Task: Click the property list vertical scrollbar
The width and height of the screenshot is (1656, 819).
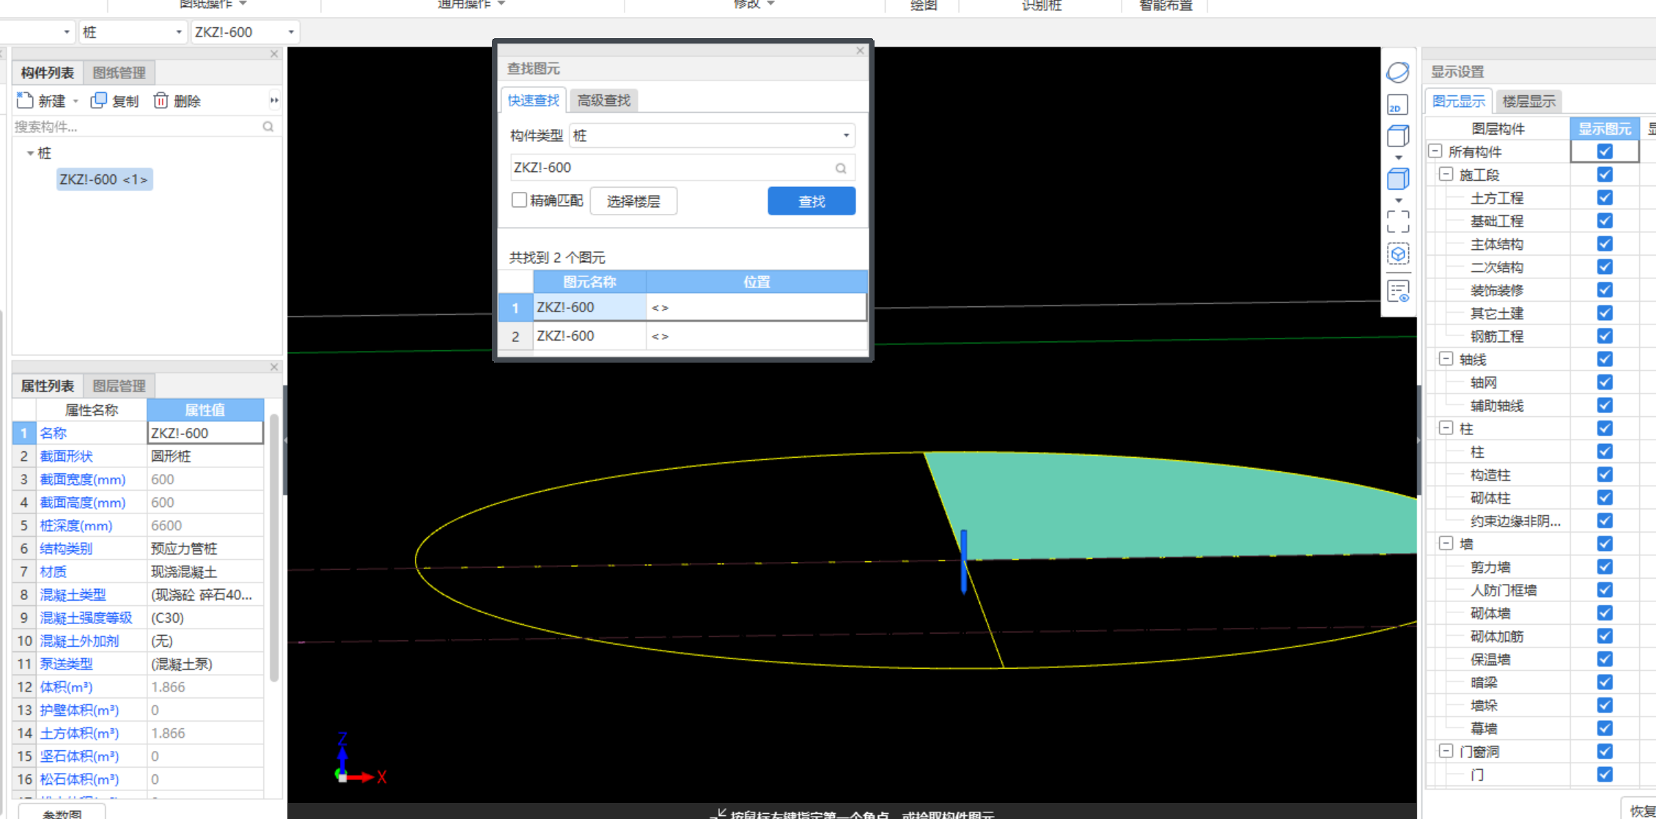Action: point(274,548)
